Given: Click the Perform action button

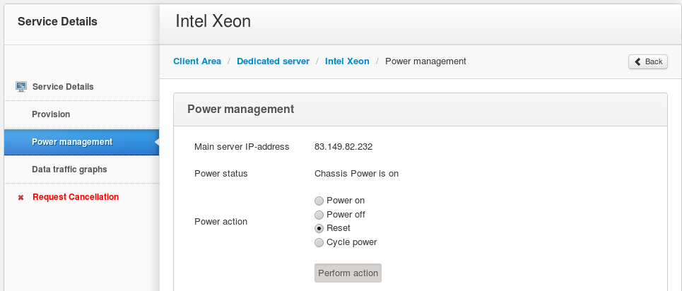Looking at the screenshot, I should [348, 273].
